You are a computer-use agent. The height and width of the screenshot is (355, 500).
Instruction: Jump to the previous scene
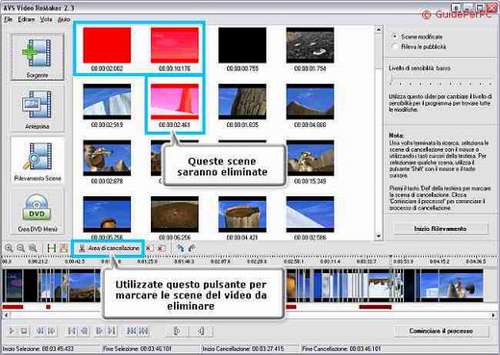coord(72,331)
